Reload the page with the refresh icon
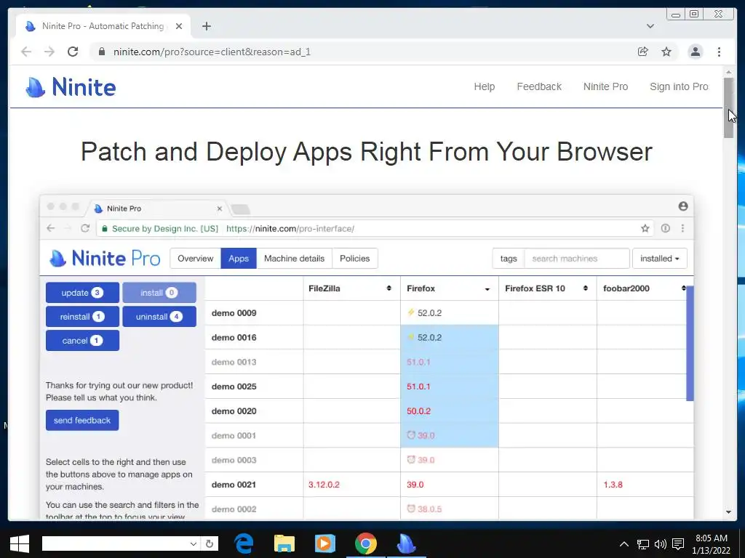 (73, 52)
